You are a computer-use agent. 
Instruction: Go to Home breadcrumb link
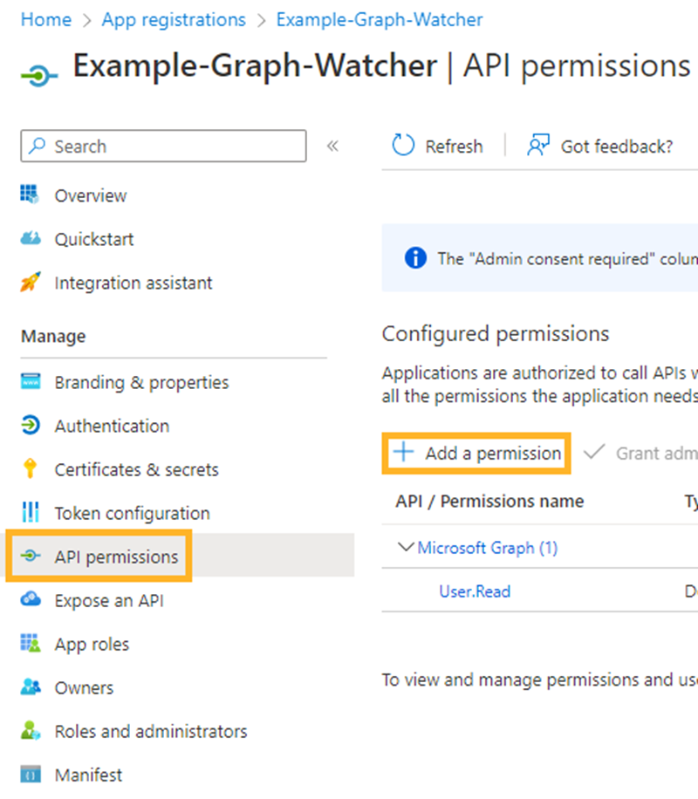(x=45, y=19)
